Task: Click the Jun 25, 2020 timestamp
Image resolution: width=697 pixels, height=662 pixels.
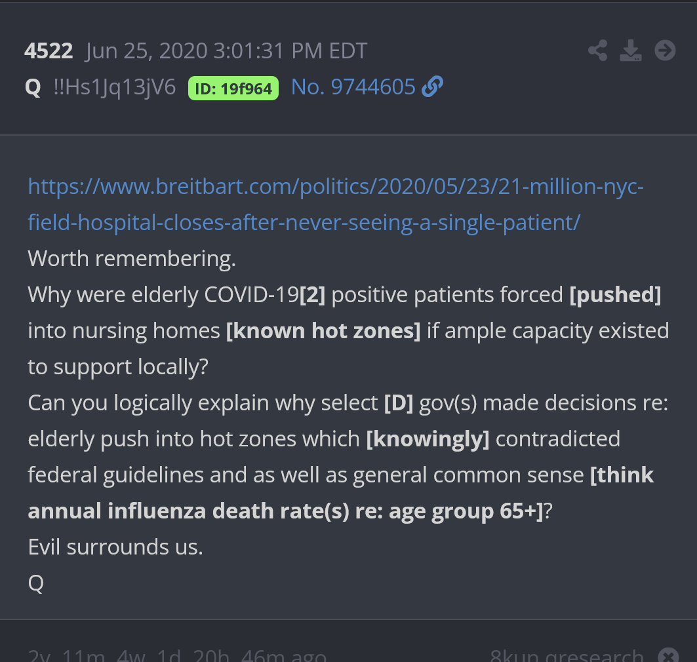Action: point(226,51)
